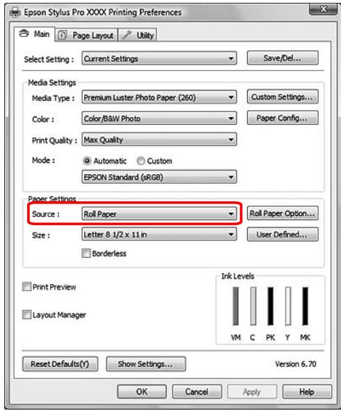This screenshot has height=411, width=341.
Task: Click Roll Paper Option... button
Action: coord(283,213)
